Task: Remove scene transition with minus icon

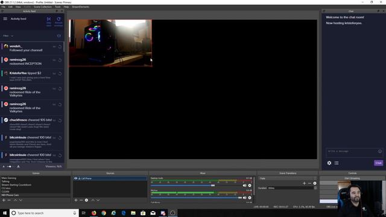Action: 309,183
